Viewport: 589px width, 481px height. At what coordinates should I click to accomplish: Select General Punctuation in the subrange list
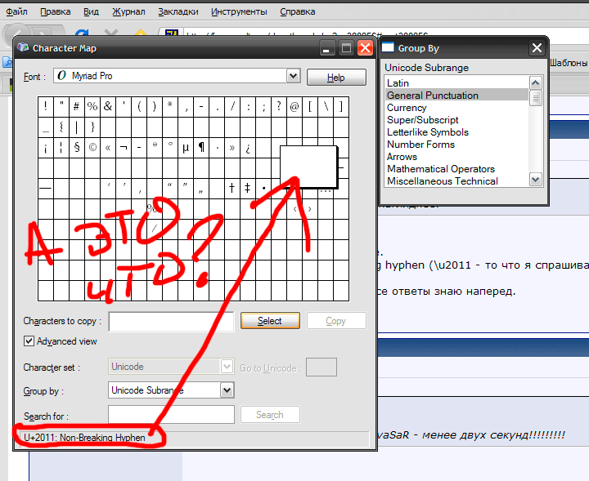click(x=456, y=96)
